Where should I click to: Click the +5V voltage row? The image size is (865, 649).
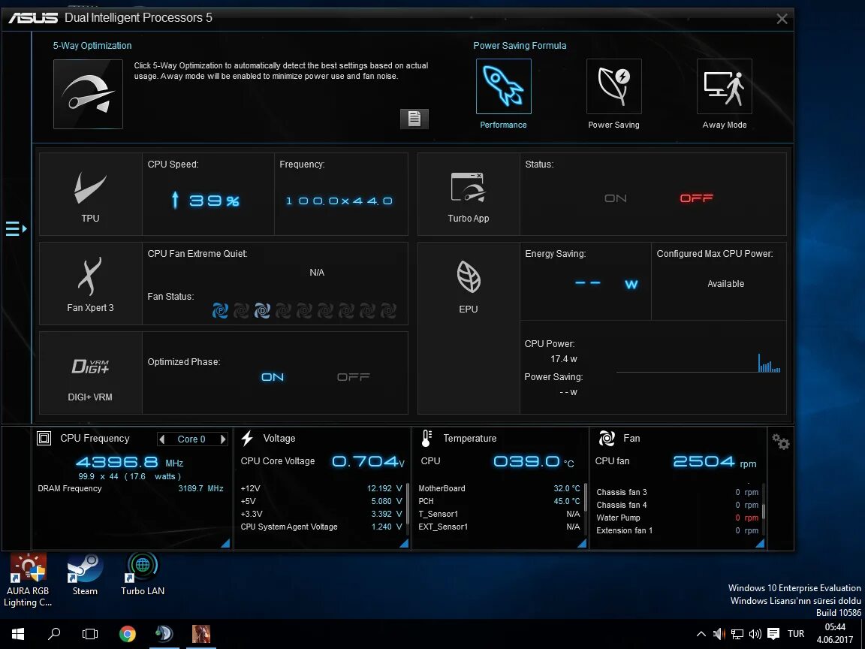pos(321,501)
